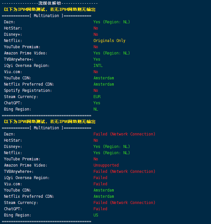Image resolution: width=211 pixels, height=224 pixels.
Task: Click the EUR Steam Currency value
Action: point(97,97)
